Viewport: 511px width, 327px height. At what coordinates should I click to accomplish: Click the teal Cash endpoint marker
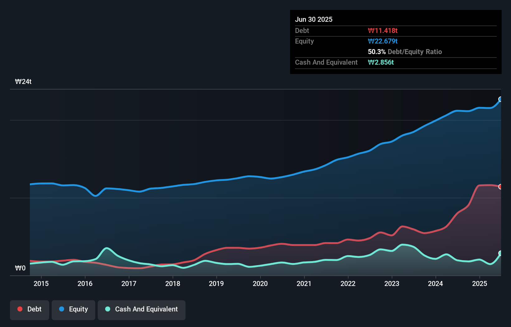coord(500,253)
